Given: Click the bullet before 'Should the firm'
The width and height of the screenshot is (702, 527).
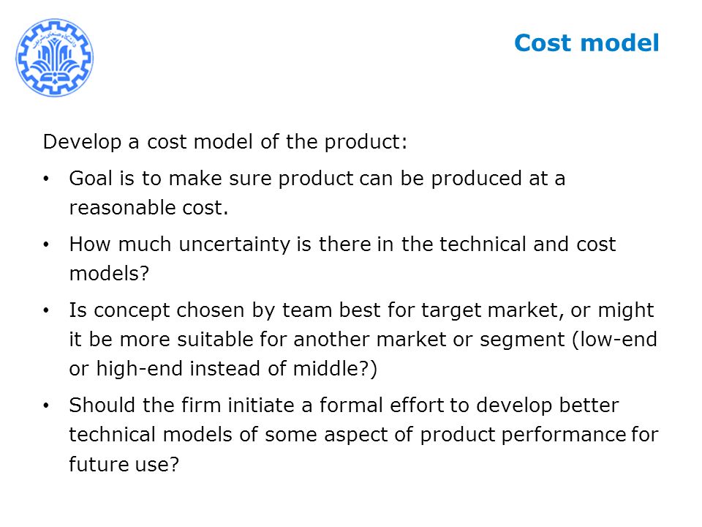Looking at the screenshot, I should tap(46, 405).
